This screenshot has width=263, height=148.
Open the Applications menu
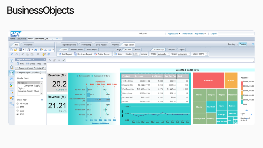pyautogui.click(x=174, y=34)
